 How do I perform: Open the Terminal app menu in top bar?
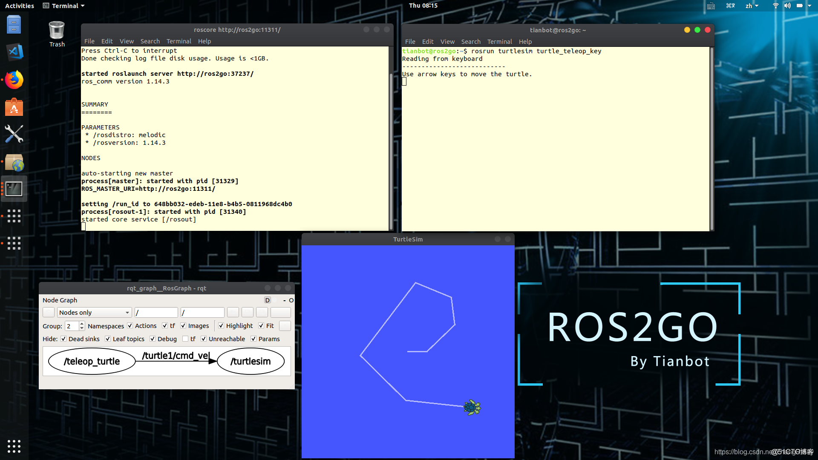click(x=64, y=6)
